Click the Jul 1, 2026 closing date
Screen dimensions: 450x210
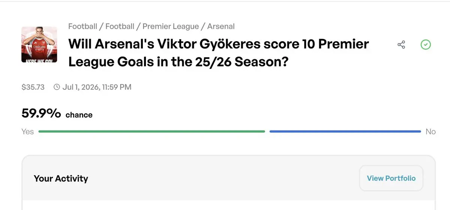[97, 87]
